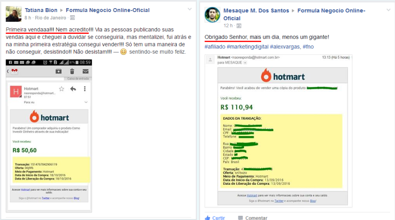This screenshot has width=395, height=220.
Task: Open the #afiliado hashtag
Action: point(215,47)
